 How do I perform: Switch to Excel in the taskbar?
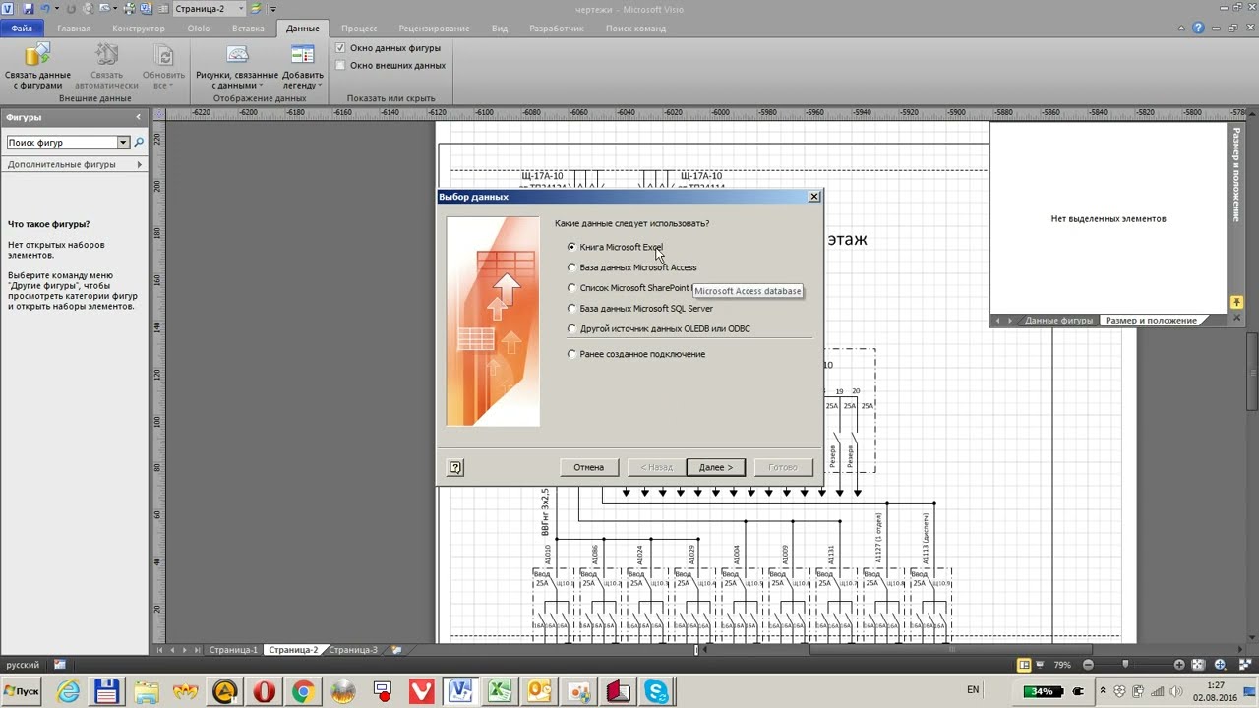tap(501, 691)
